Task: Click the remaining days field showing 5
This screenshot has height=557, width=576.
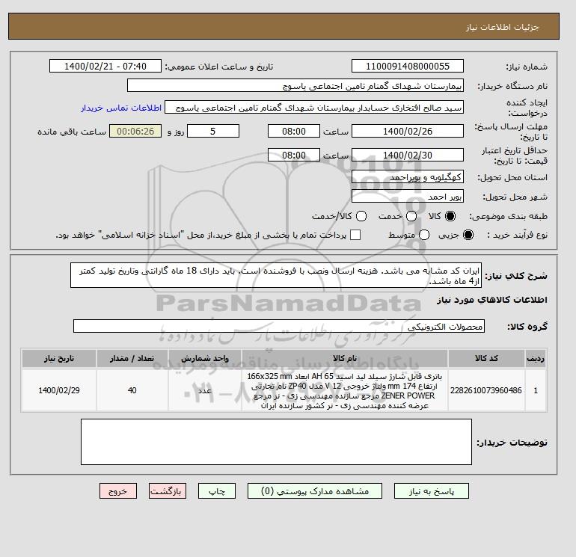Action: (213, 131)
